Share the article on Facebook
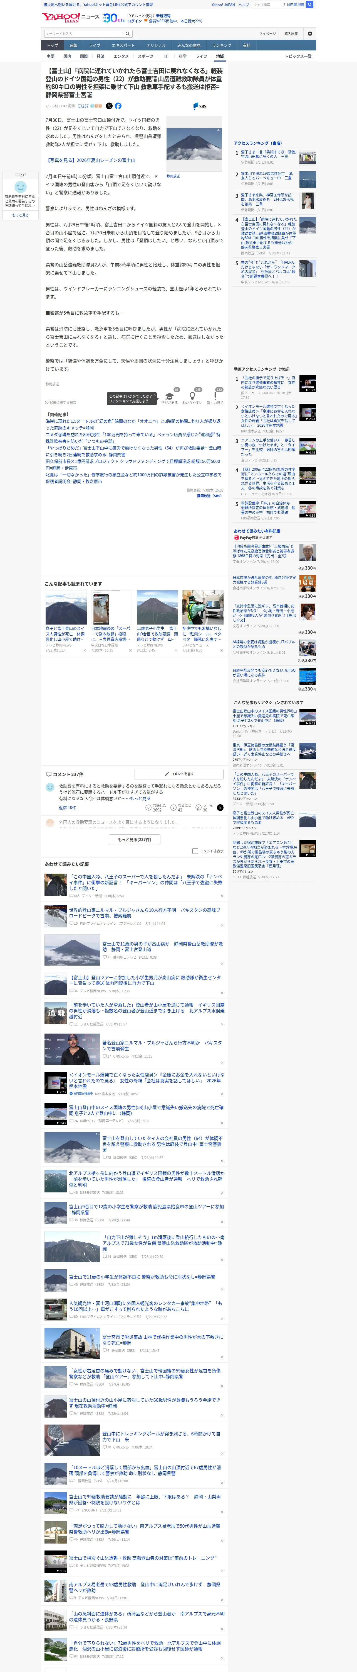This screenshot has height=1672, width=357. click(x=118, y=106)
